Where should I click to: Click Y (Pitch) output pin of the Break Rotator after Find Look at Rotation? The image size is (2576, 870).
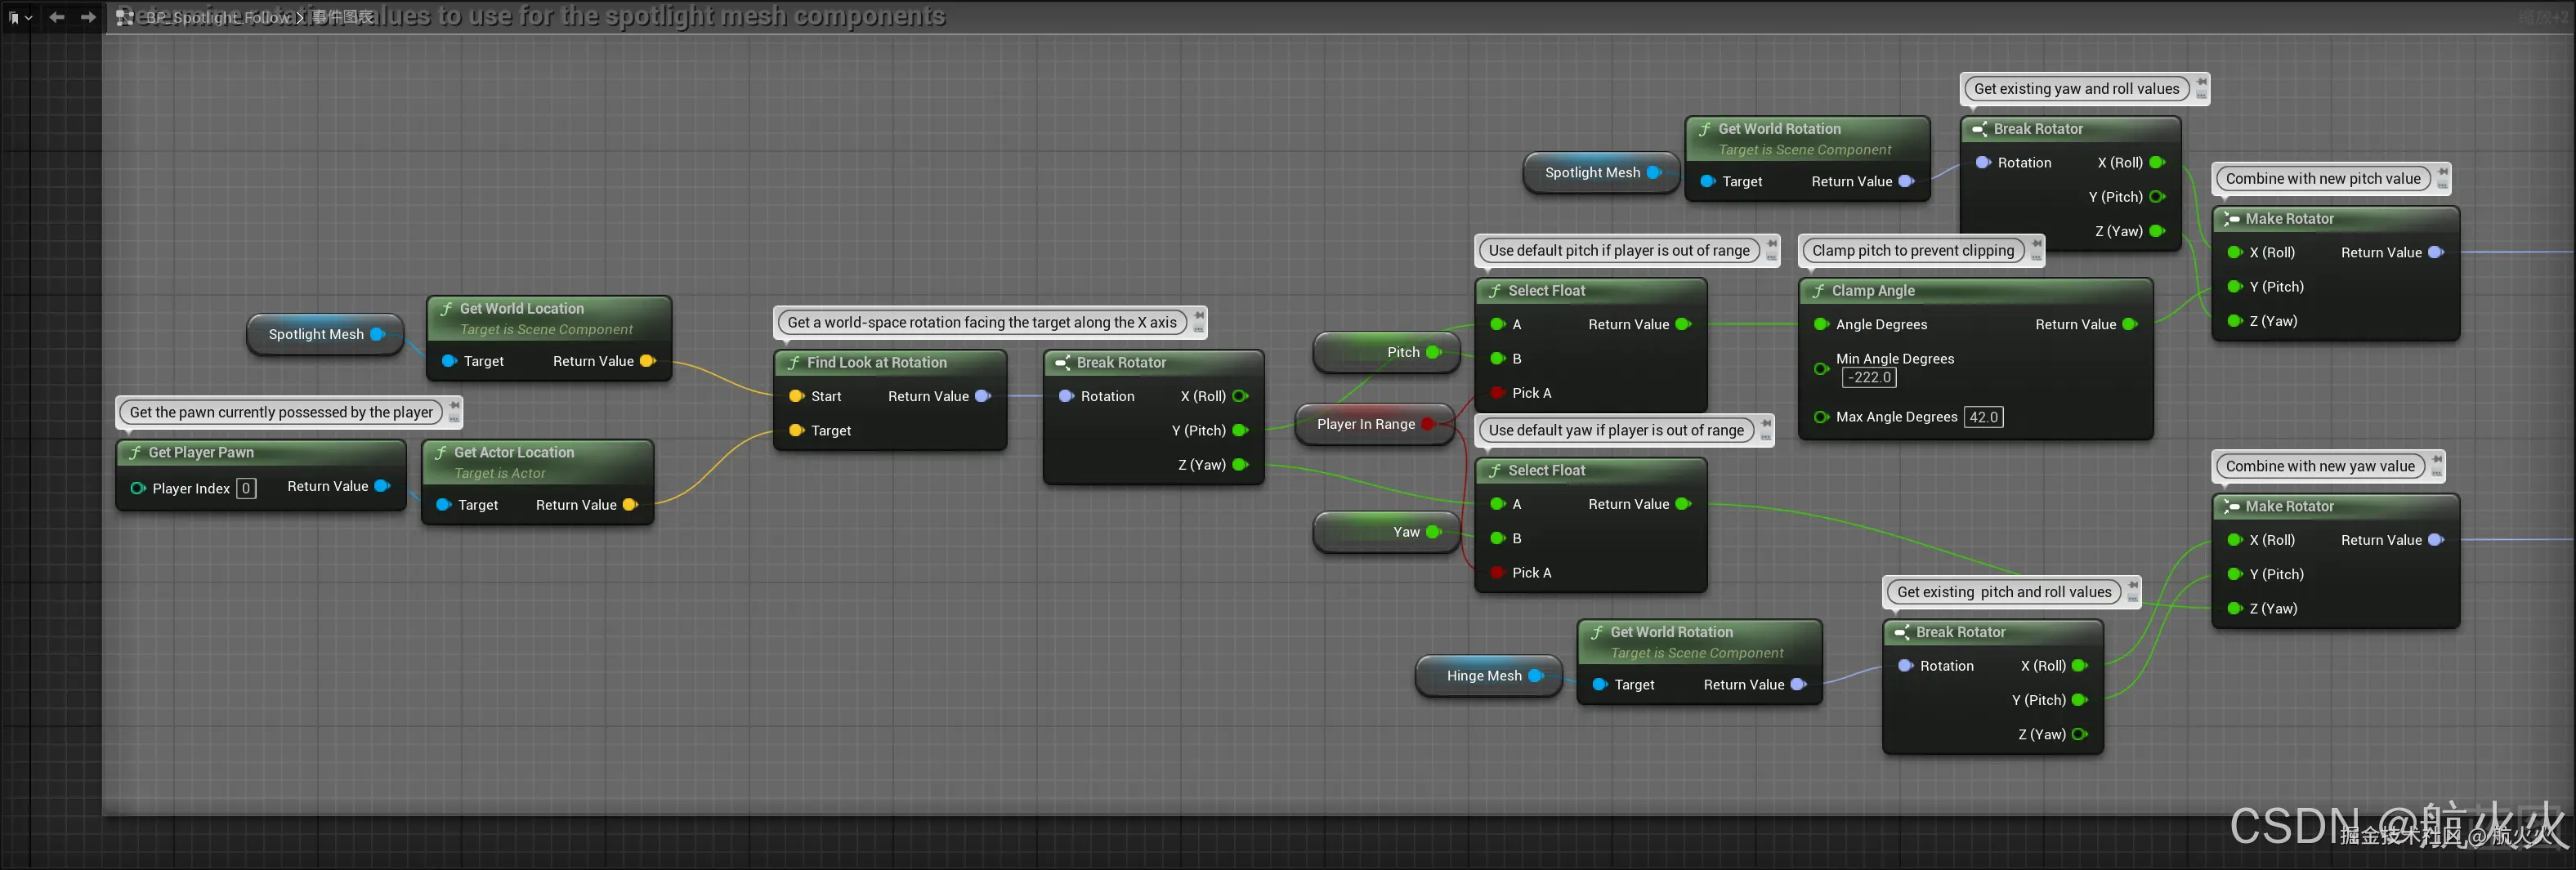coord(1241,431)
